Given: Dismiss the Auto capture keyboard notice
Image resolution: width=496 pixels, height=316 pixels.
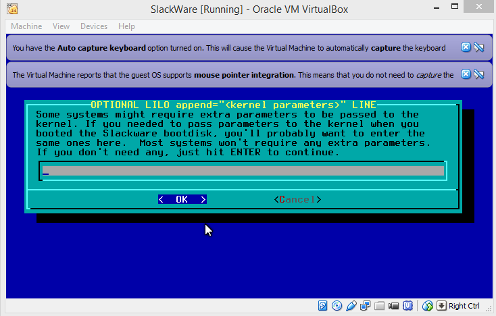Looking at the screenshot, I should [x=466, y=47].
